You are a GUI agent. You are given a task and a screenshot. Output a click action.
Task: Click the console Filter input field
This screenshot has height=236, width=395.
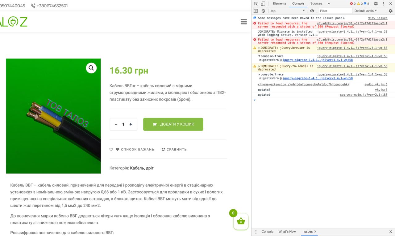(x=335, y=11)
